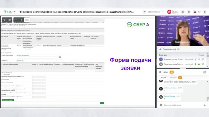Click camera-off icon in Администратор row

pos(199,59)
